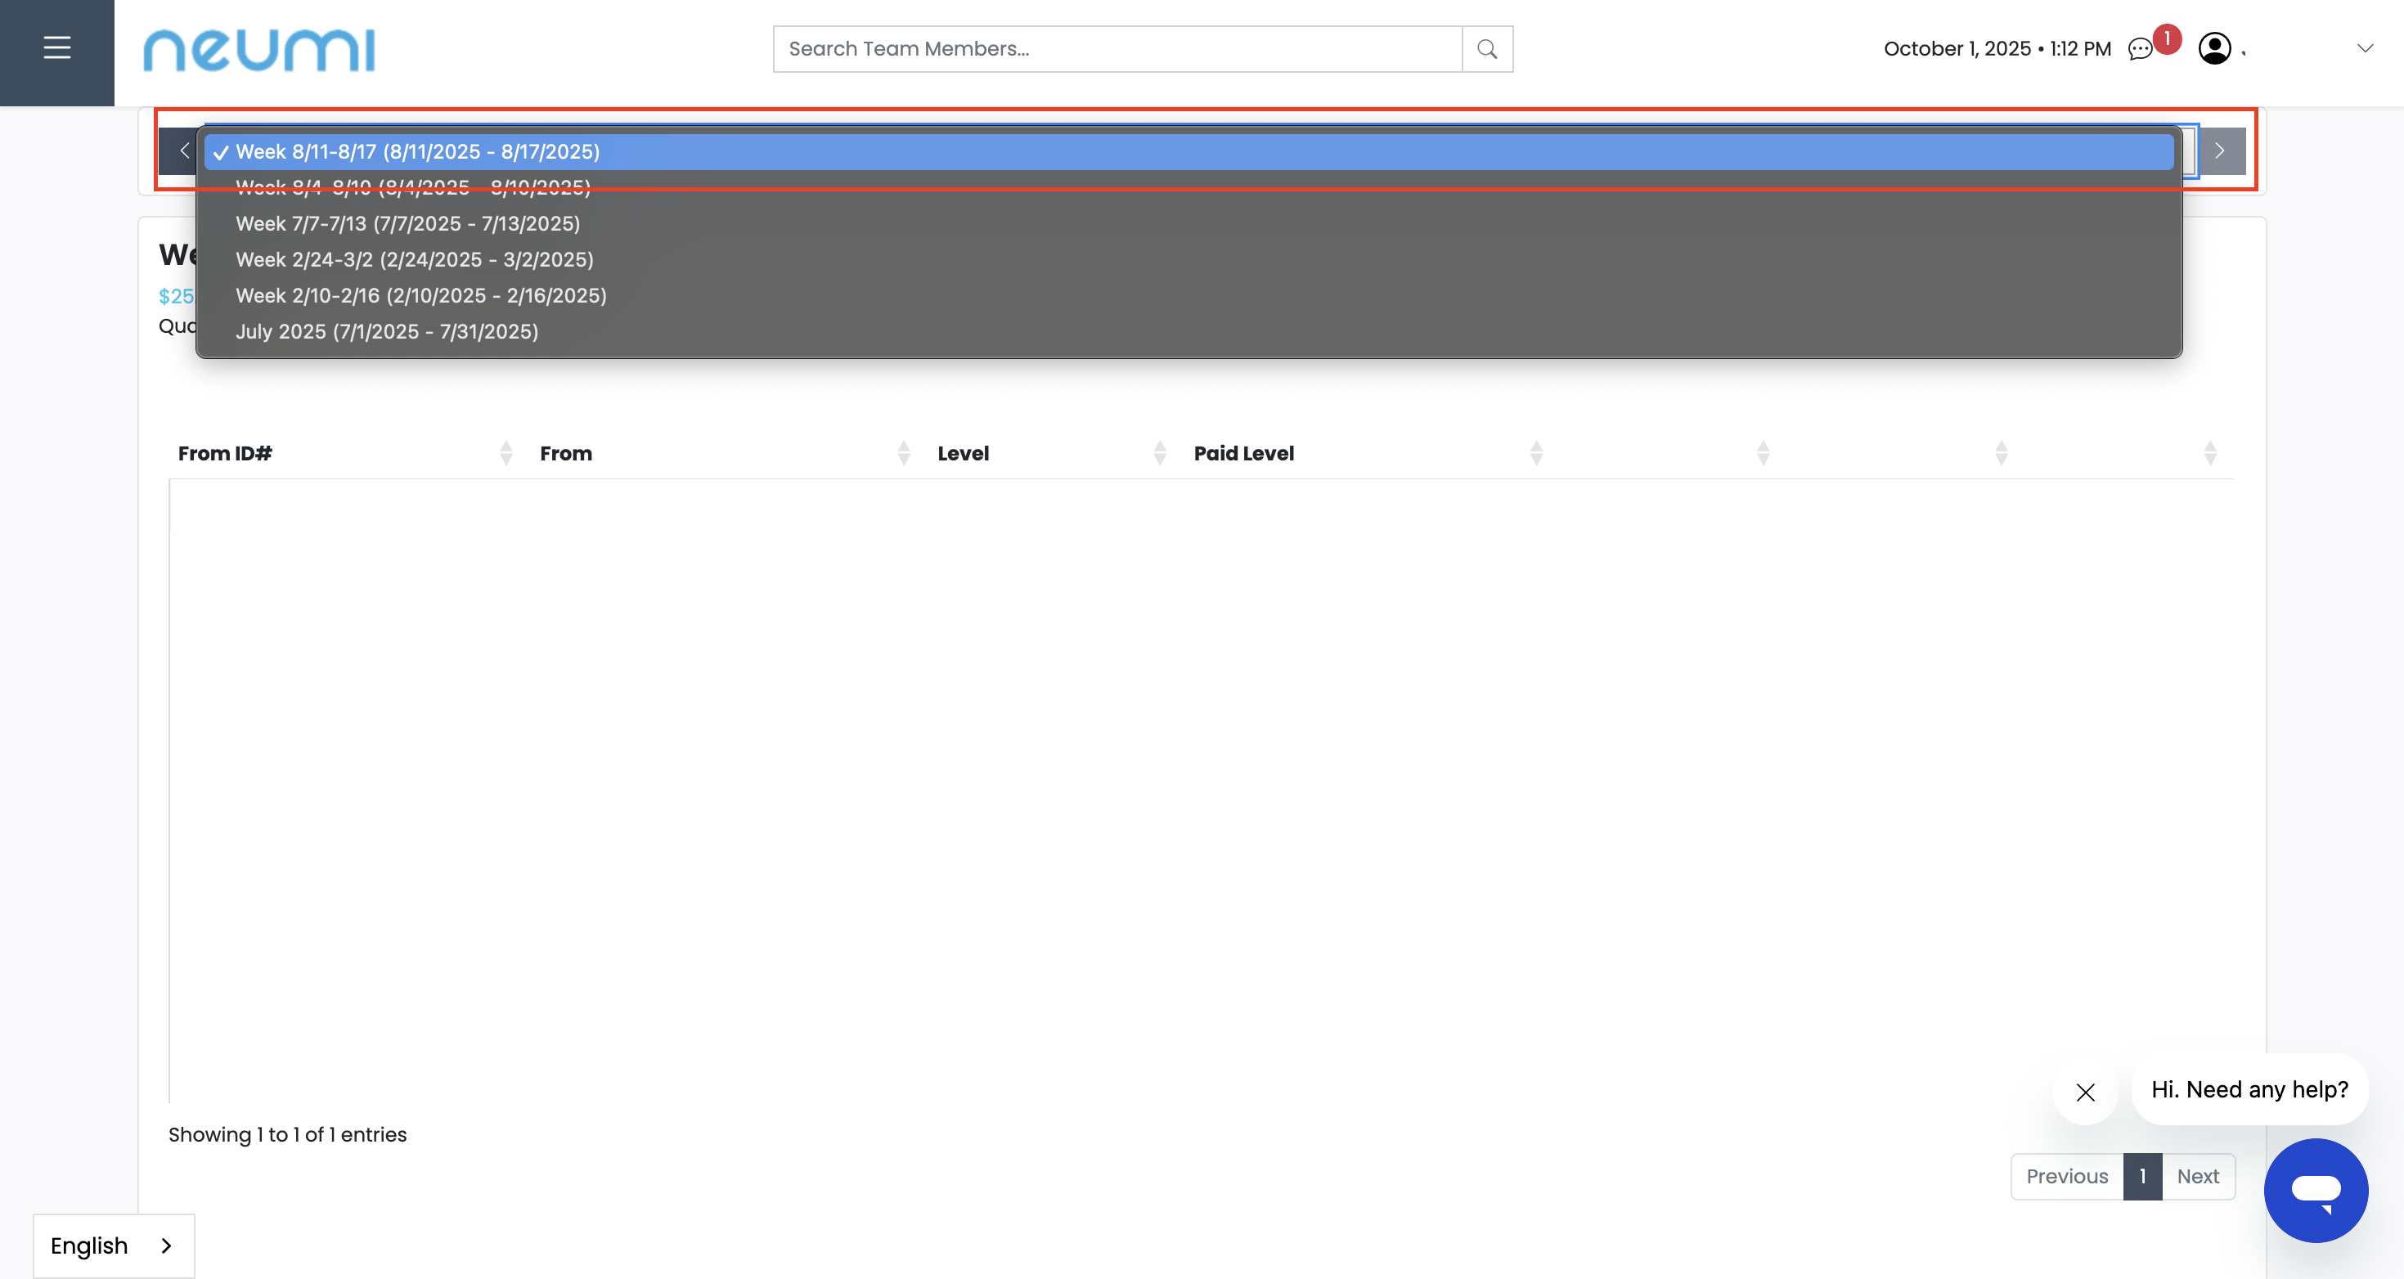Sort the table by the Paid Level column
The width and height of the screenshot is (2404, 1279).
1243,452
